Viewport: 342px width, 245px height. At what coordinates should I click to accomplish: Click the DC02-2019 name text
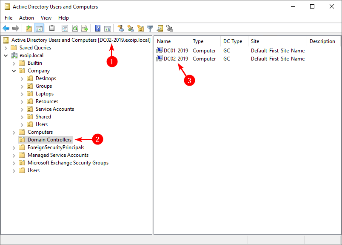[176, 59]
